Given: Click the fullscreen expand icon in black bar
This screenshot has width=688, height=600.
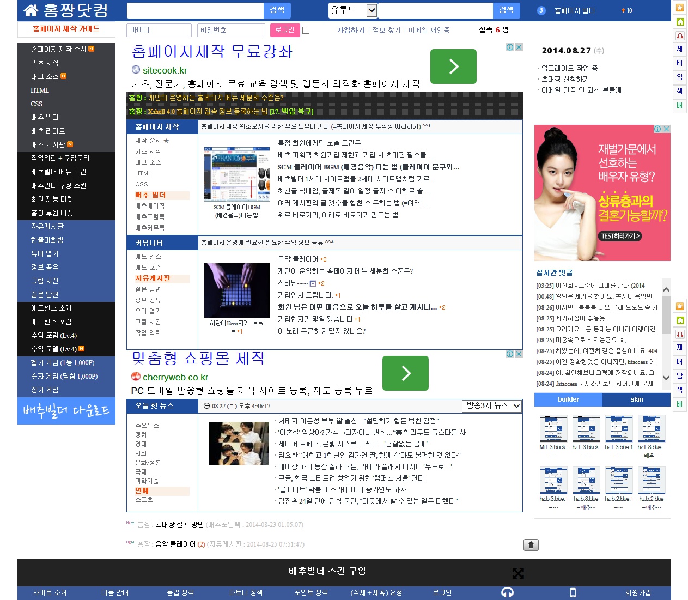Looking at the screenshot, I should (x=518, y=573).
